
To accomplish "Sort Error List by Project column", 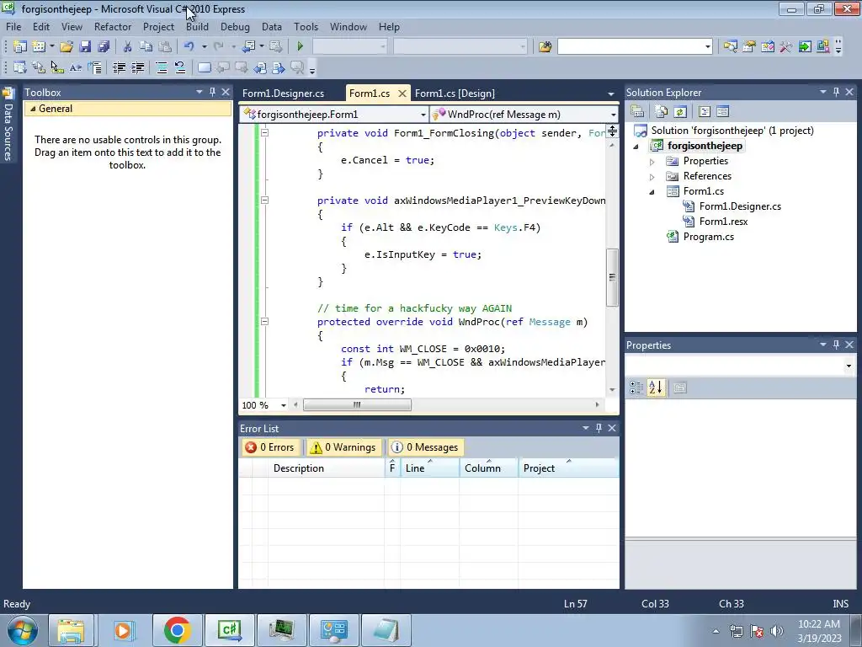I will (x=568, y=468).
